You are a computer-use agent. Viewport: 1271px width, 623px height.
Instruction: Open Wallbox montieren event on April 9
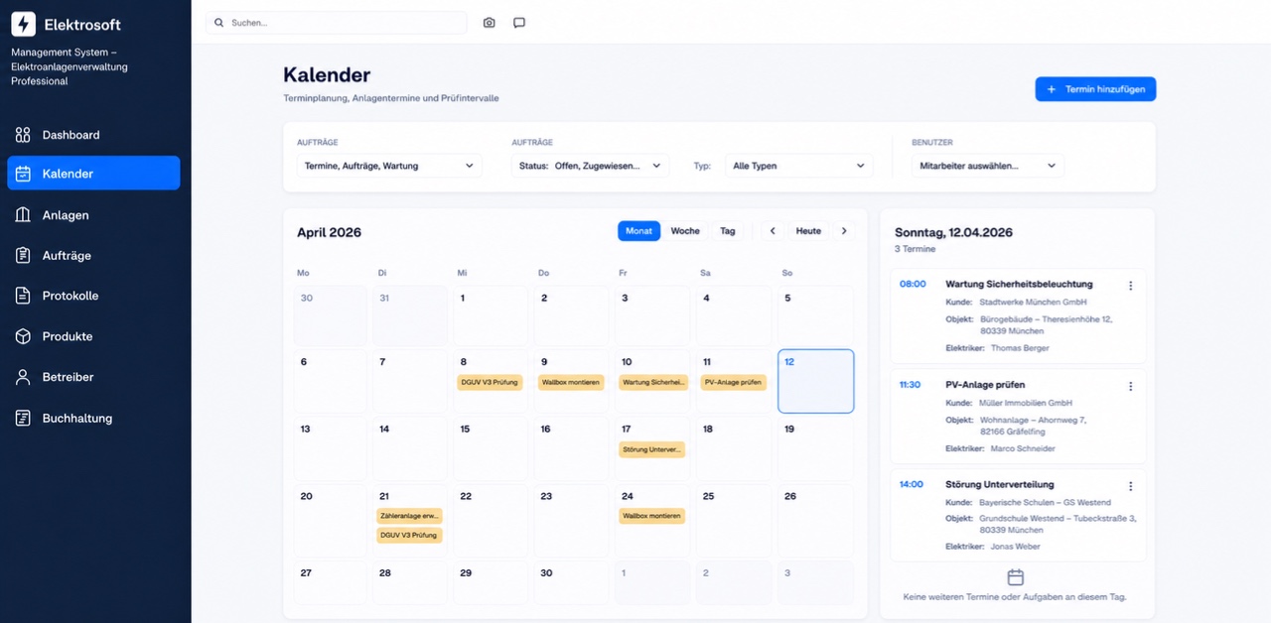571,382
